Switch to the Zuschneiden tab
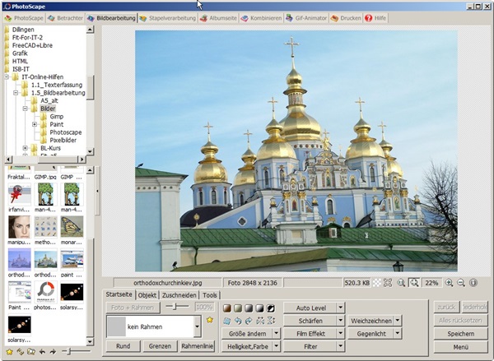Image resolution: width=494 pixels, height=361 pixels. [x=179, y=294]
